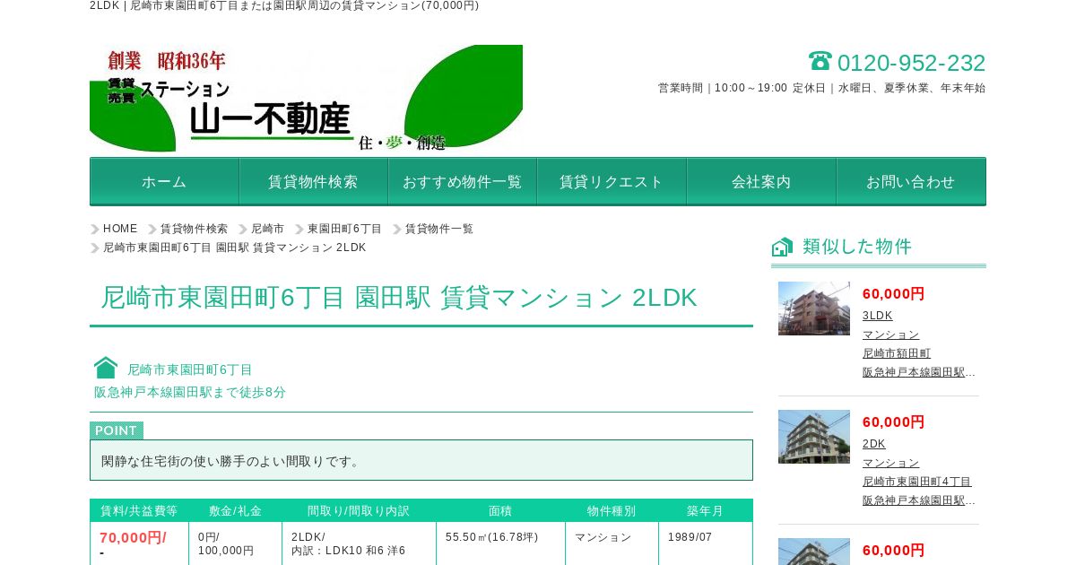Click the マンション property type table cell
The height and width of the screenshot is (565, 1076).
click(x=612, y=543)
